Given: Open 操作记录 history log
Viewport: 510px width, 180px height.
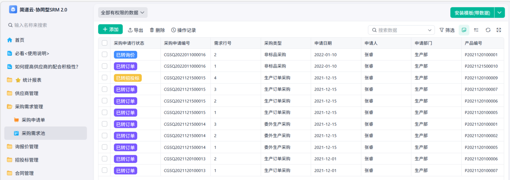Looking at the screenshot, I should point(183,30).
